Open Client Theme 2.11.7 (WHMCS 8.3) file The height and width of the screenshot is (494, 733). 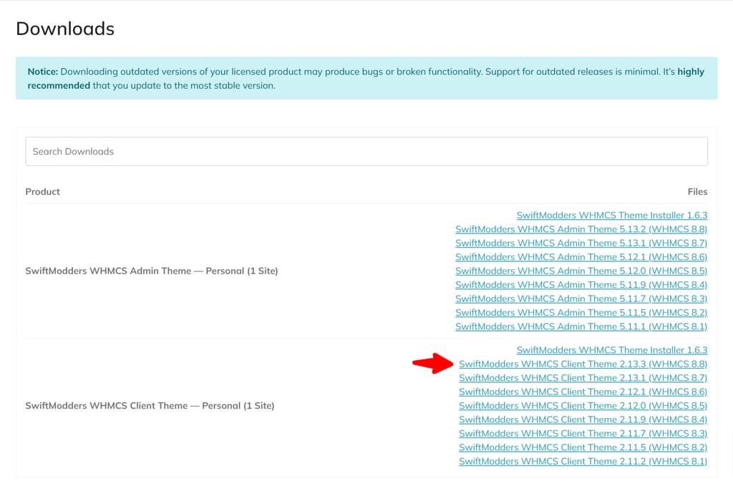(583, 433)
